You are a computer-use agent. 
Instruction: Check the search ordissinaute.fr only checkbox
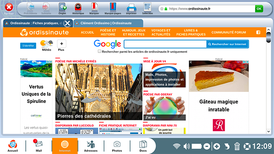tap(99, 51)
